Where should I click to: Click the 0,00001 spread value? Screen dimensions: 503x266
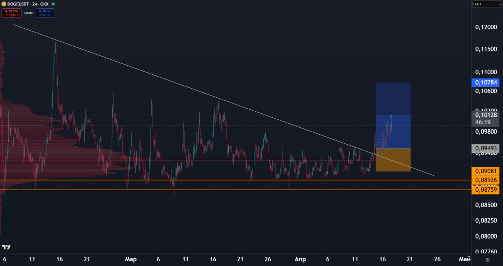pos(29,13)
